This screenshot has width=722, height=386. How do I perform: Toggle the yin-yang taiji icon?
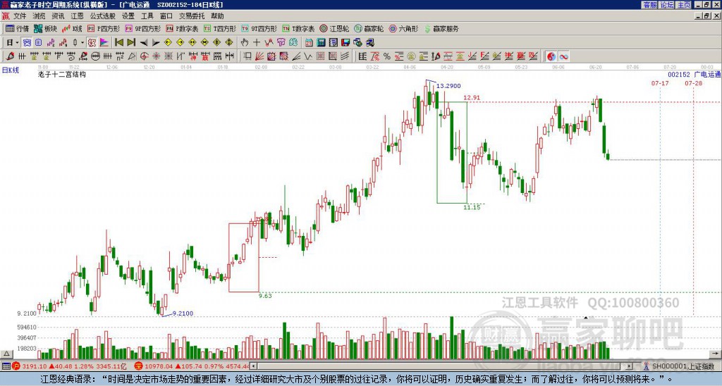pos(551,56)
